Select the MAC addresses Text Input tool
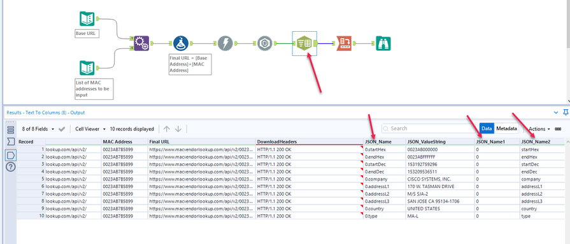Viewport: 570px width, 244px height. (87, 68)
